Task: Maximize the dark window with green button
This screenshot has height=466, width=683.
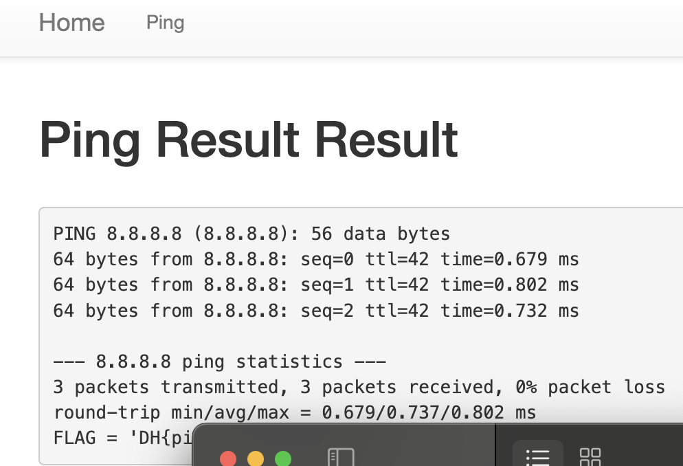Action: [283, 458]
